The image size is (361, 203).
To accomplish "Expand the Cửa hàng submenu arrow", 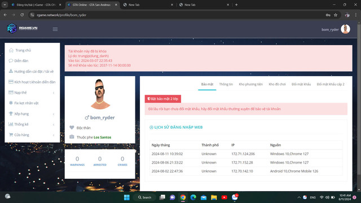I will click(x=54, y=135).
